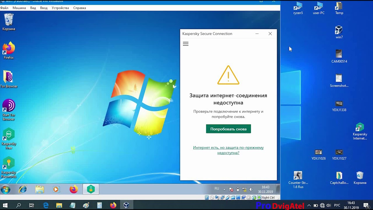This screenshot has height=210, width=373.
Task: Launch Edge from the Windows 10 taskbar
Action: point(46,205)
